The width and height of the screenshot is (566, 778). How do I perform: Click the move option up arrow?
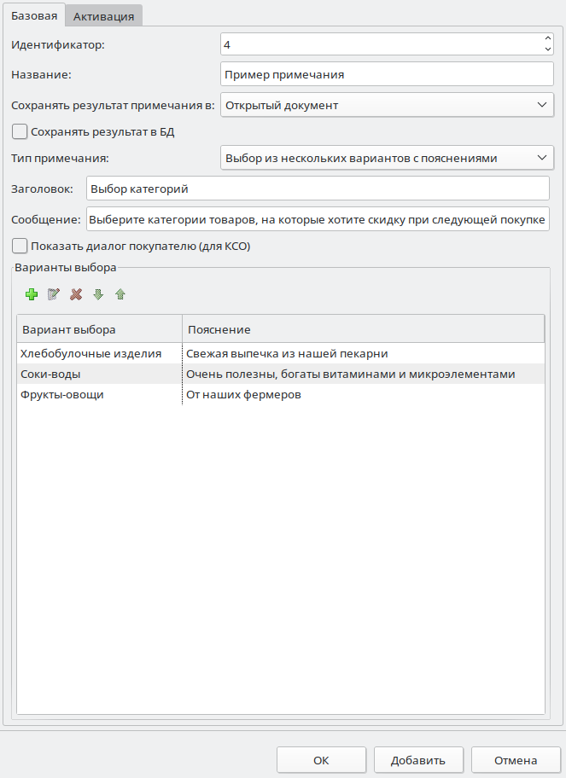[x=120, y=294]
